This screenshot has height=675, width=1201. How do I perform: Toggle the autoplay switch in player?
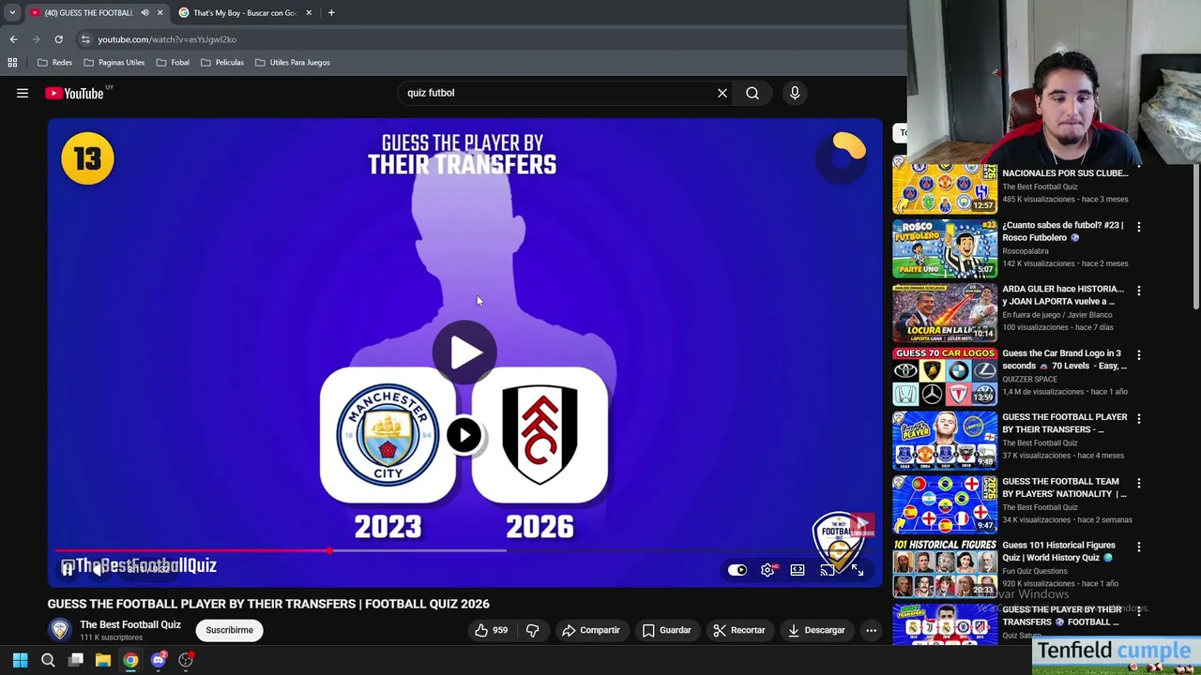pos(737,570)
